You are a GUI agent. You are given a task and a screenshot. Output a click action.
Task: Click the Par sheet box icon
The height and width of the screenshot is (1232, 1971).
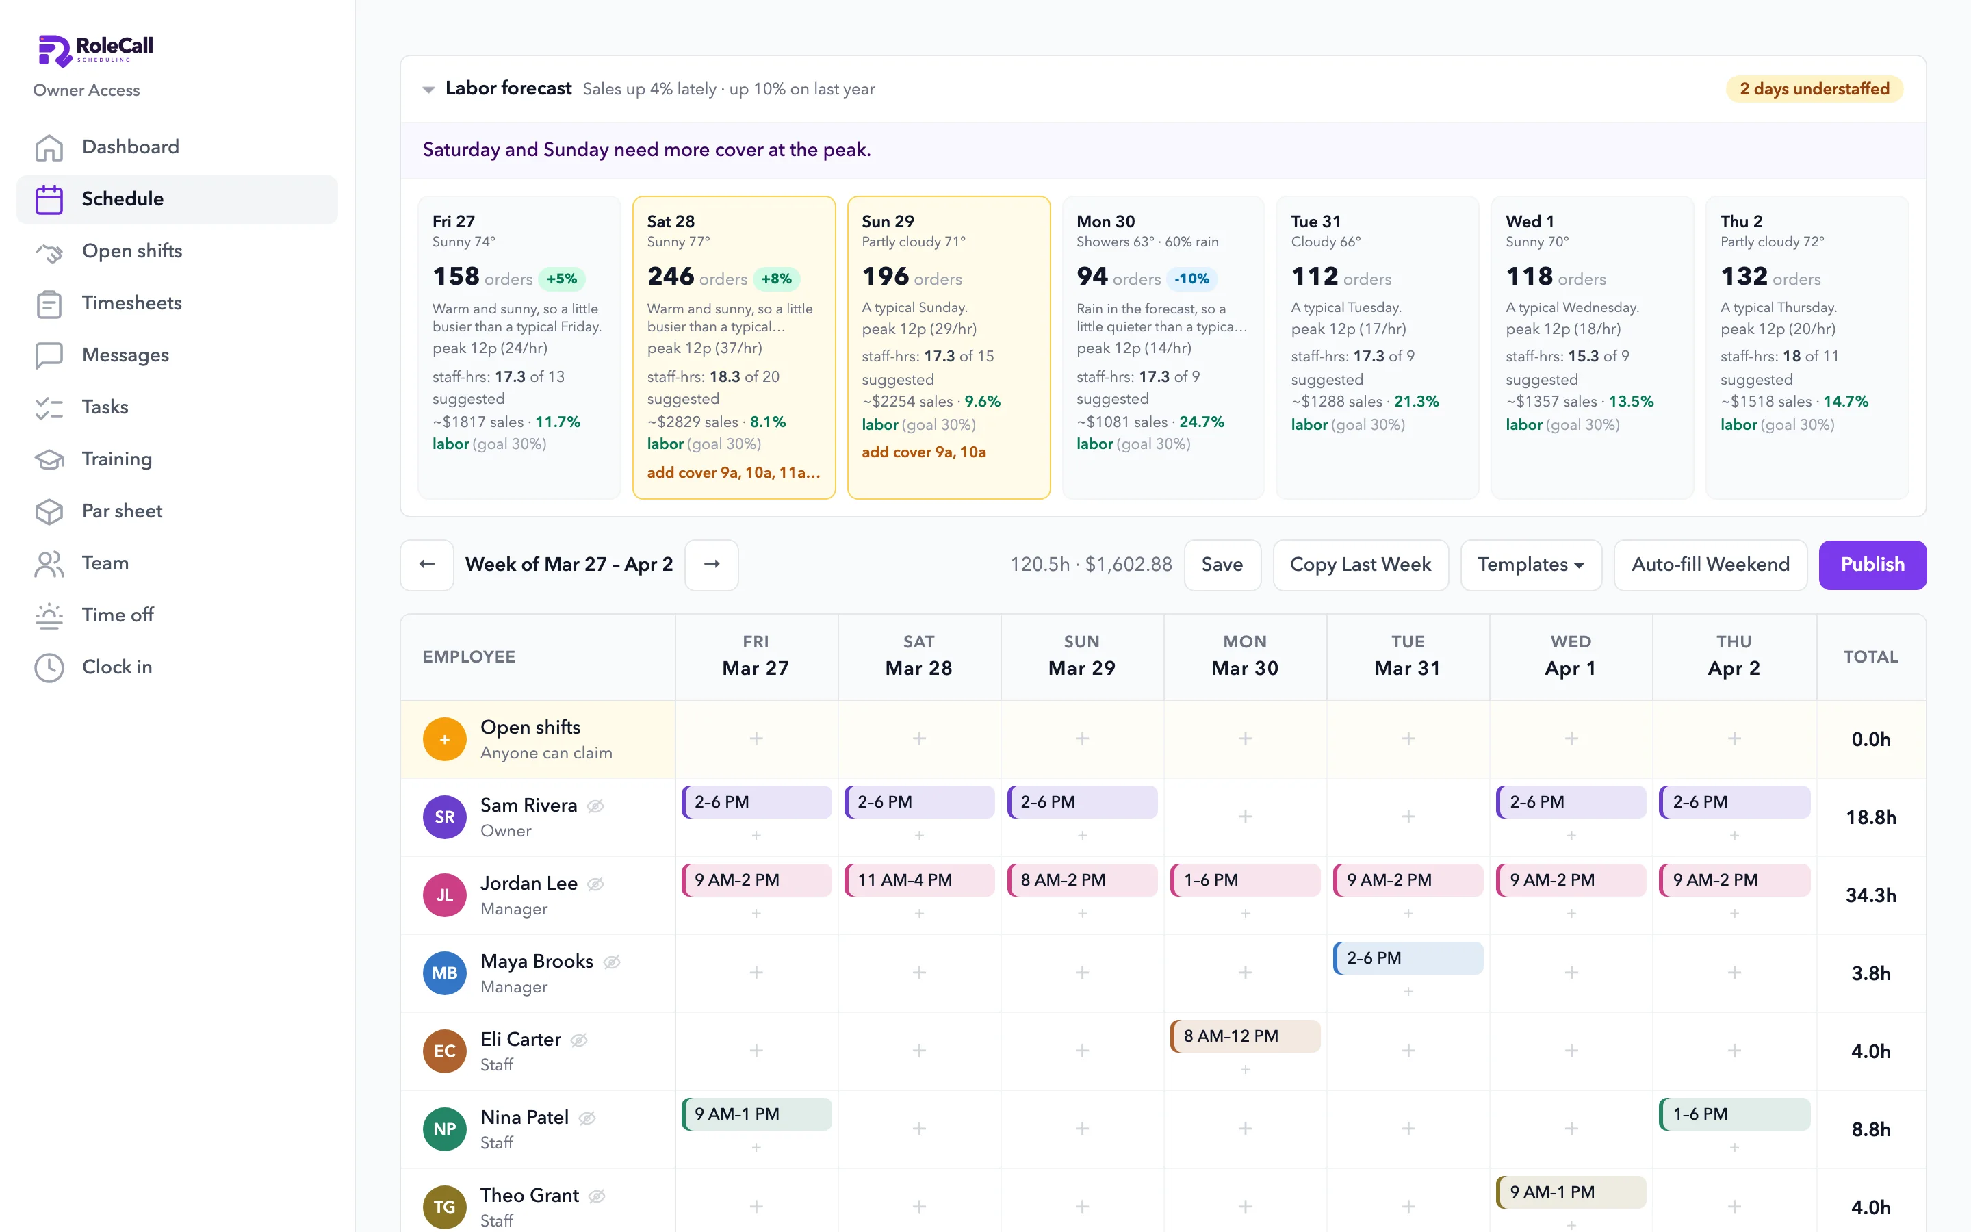click(x=49, y=512)
